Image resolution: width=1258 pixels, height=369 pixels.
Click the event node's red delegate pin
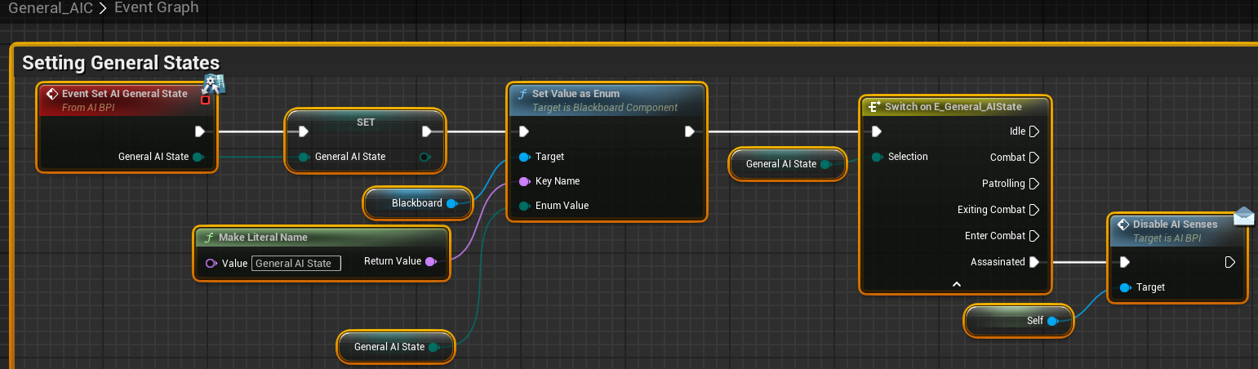point(205,100)
